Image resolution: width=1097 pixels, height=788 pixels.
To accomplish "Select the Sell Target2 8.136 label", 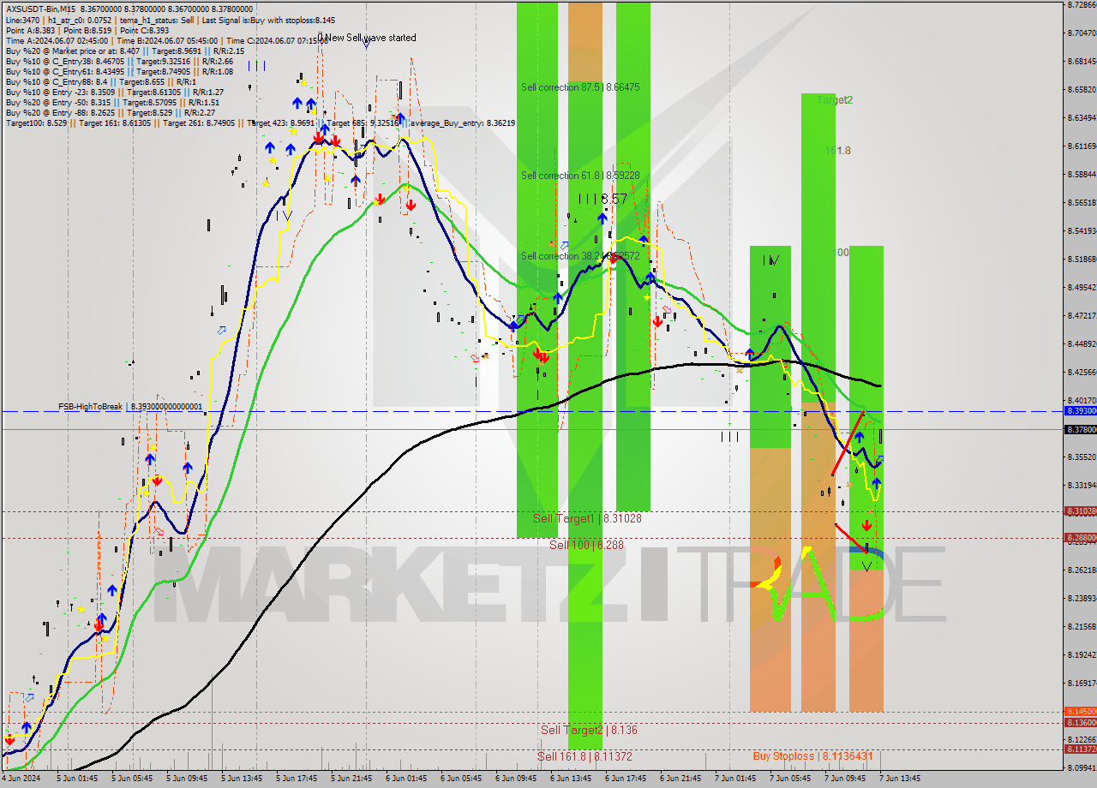I will point(589,730).
